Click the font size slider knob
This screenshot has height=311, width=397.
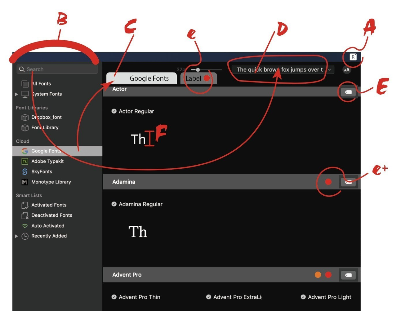(x=198, y=70)
